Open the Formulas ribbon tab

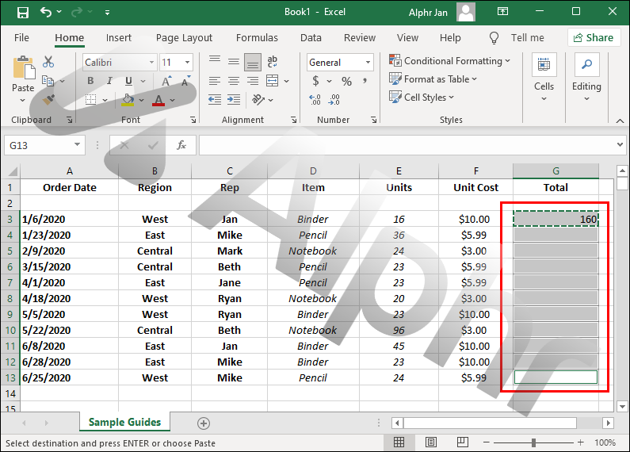click(x=257, y=37)
